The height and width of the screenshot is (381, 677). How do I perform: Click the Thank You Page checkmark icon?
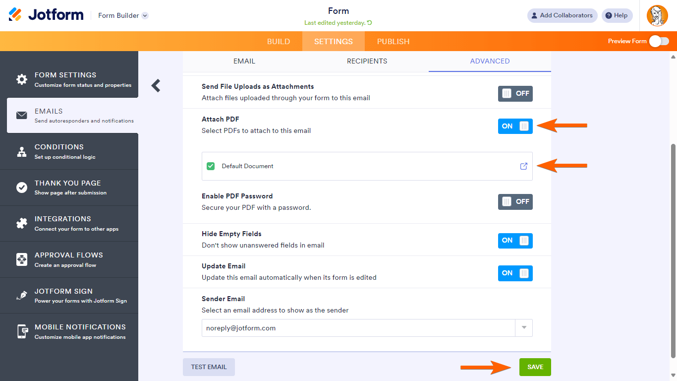(22, 188)
